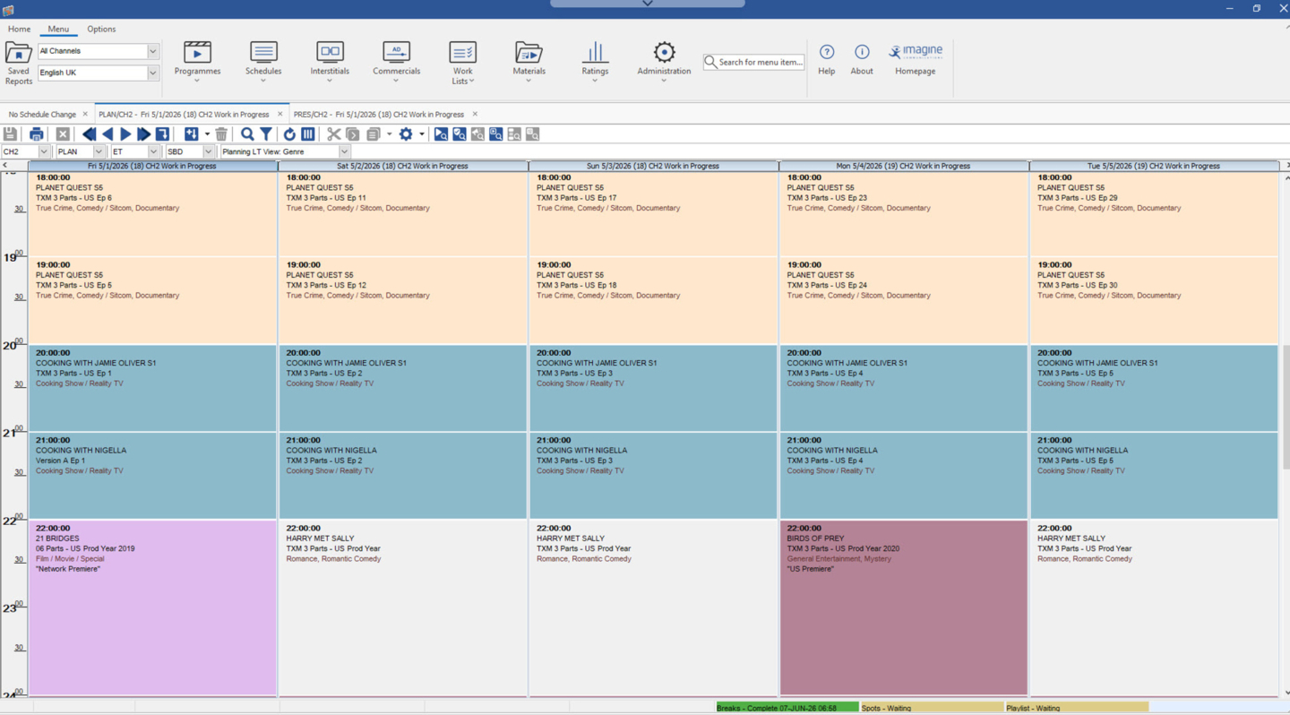This screenshot has height=715, width=1290.
Task: Click Spots - Waiting status entry
Action: pyautogui.click(x=932, y=708)
